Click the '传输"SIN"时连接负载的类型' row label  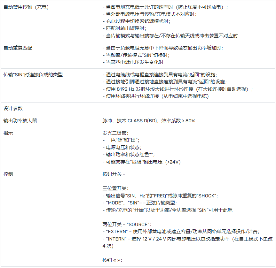(x=33, y=74)
